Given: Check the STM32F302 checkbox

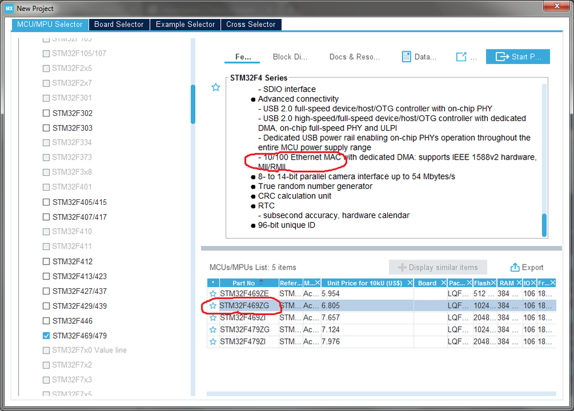Looking at the screenshot, I should pos(46,113).
